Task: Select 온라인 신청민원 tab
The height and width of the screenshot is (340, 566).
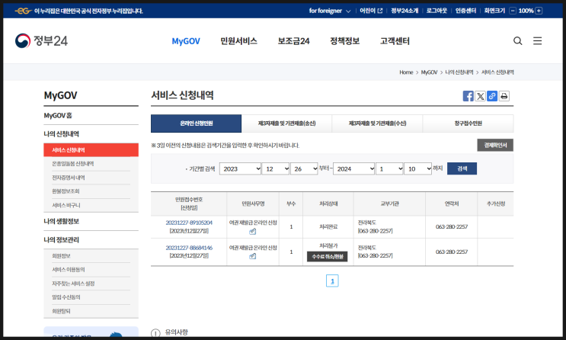Action: tap(196, 123)
